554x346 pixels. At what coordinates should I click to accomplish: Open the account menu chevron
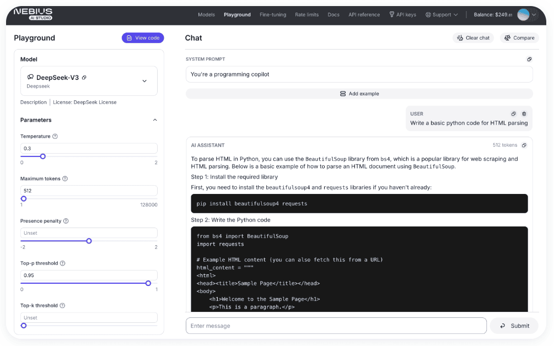pos(534,15)
